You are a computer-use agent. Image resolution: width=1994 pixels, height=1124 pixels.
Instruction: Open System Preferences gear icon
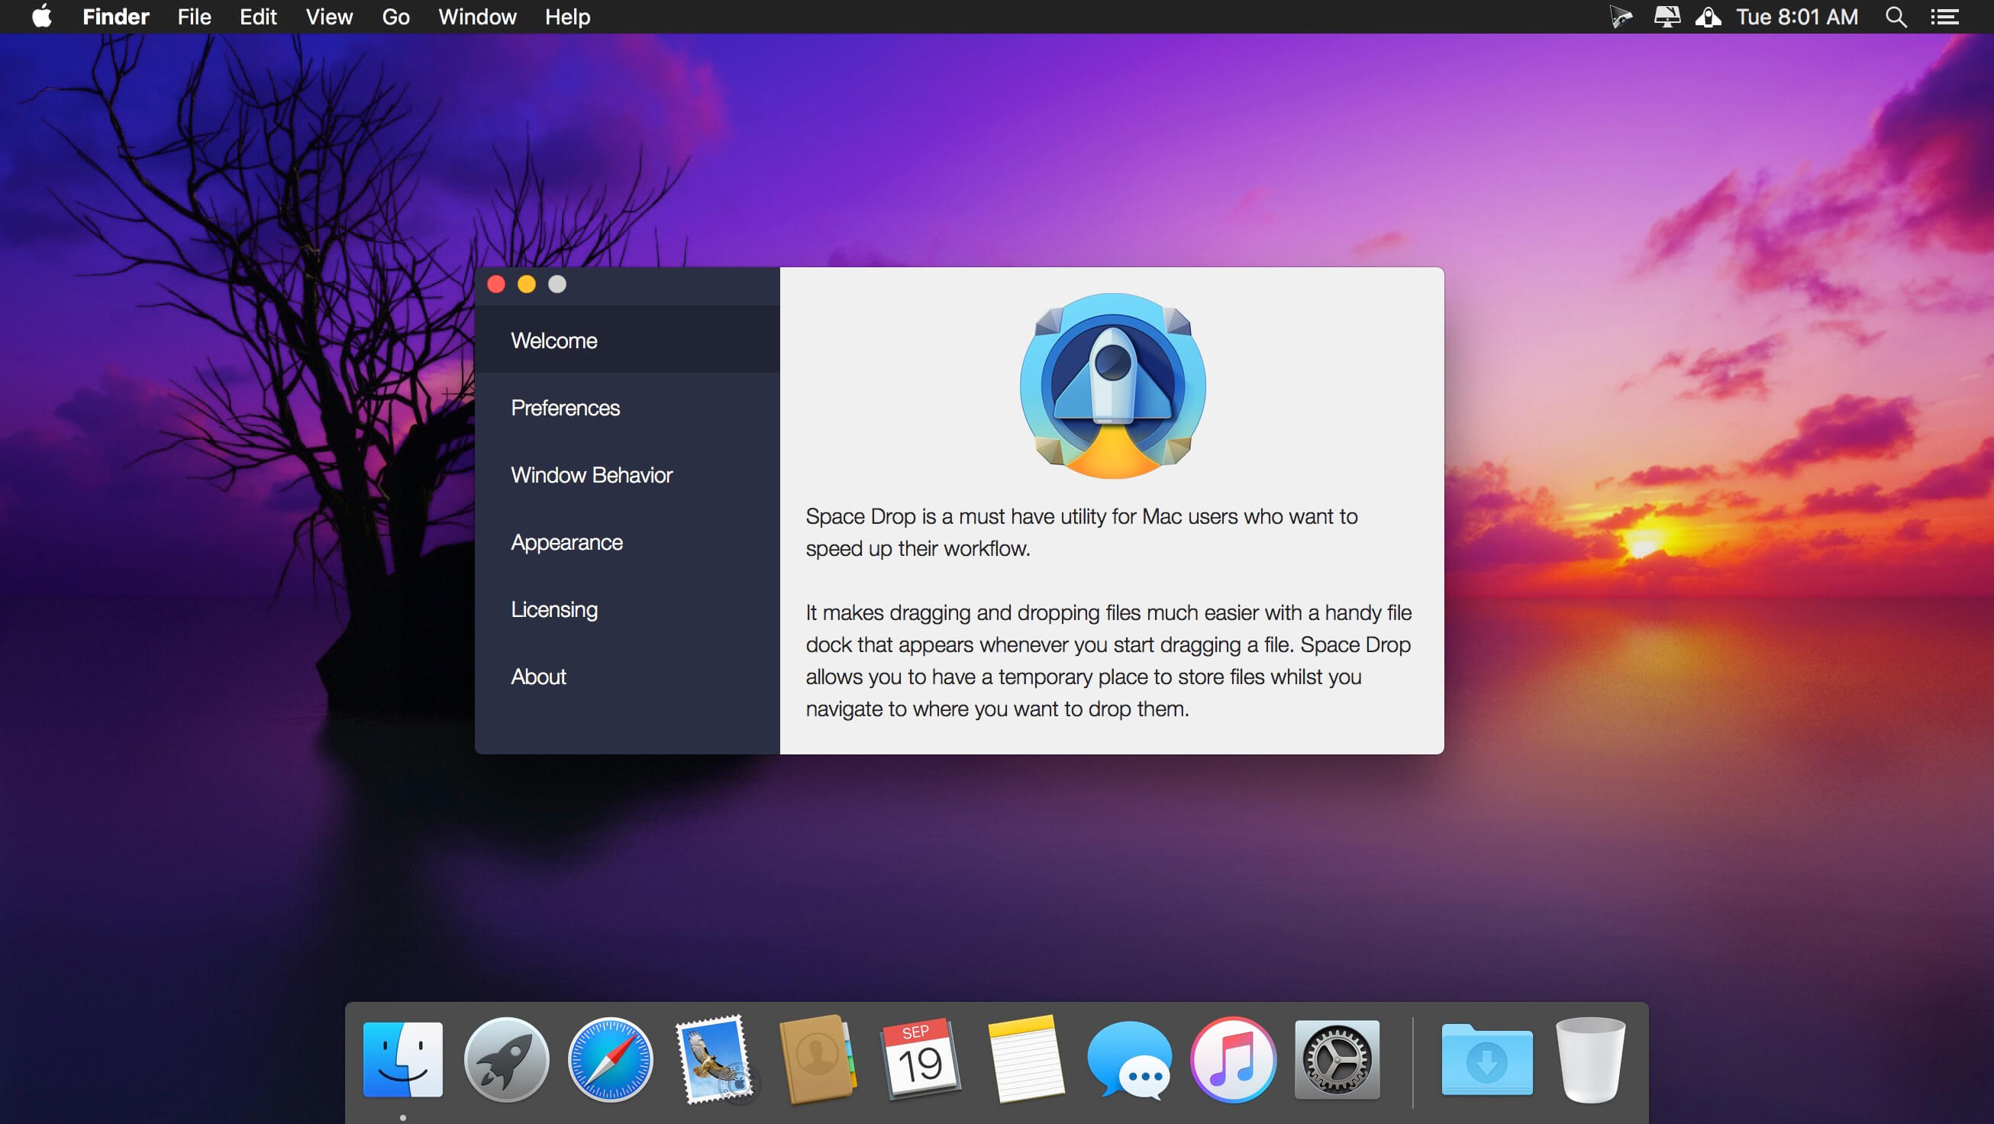(x=1337, y=1059)
